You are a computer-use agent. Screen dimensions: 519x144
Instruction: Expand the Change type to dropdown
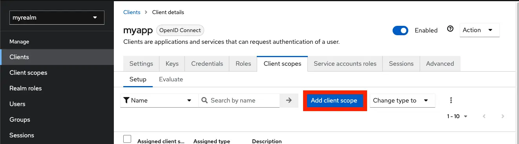[x=402, y=101]
